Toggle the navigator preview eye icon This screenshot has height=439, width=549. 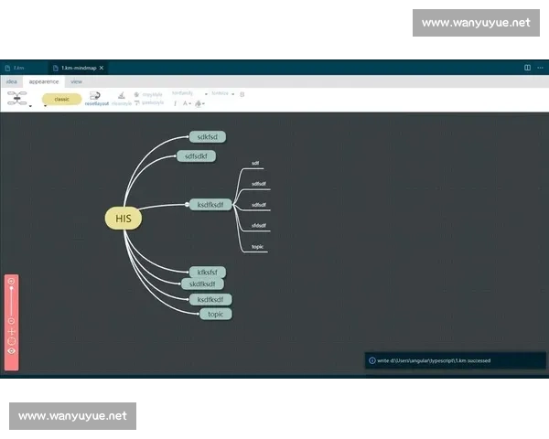11,351
